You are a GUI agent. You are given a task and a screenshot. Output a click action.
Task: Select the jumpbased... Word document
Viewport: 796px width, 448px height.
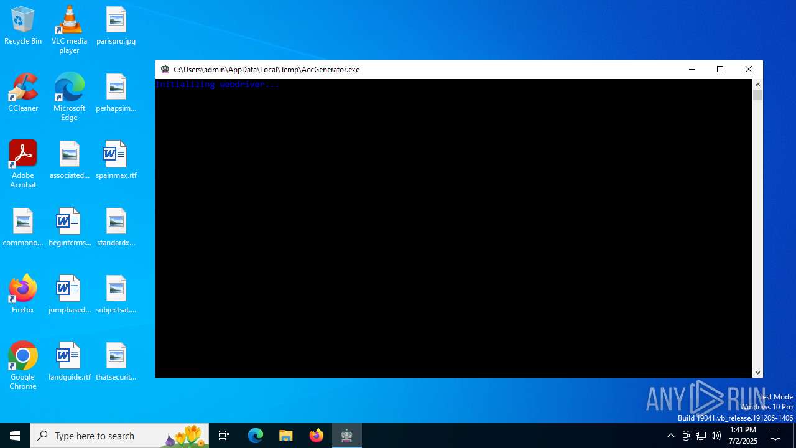69,294
